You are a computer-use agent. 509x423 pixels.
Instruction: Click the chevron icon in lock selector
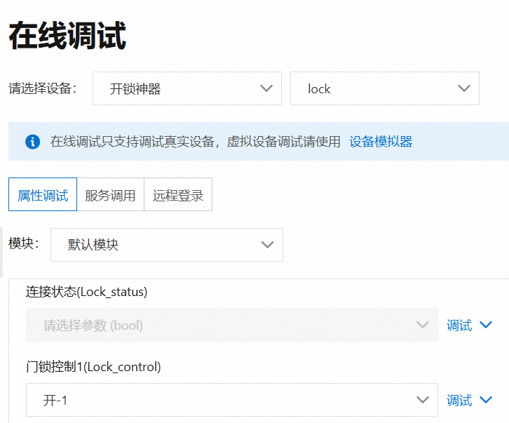[463, 88]
